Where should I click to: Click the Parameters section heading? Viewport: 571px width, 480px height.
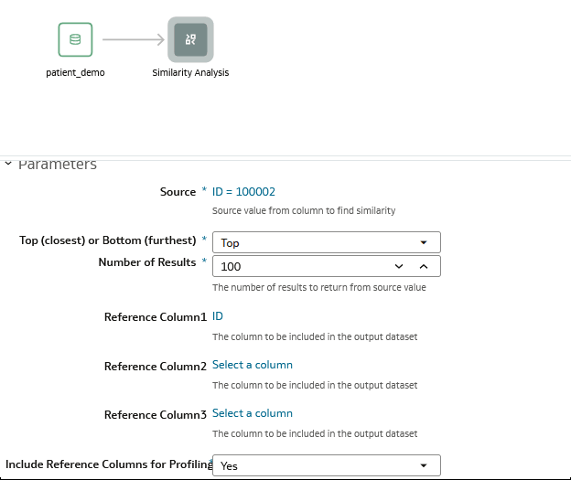click(58, 165)
